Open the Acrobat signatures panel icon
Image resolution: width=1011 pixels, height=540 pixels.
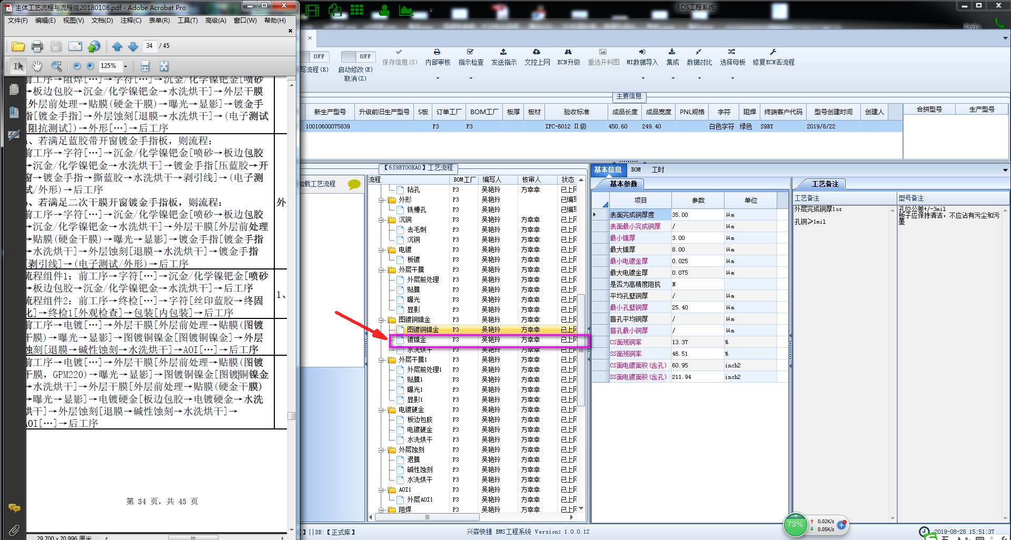(14, 135)
